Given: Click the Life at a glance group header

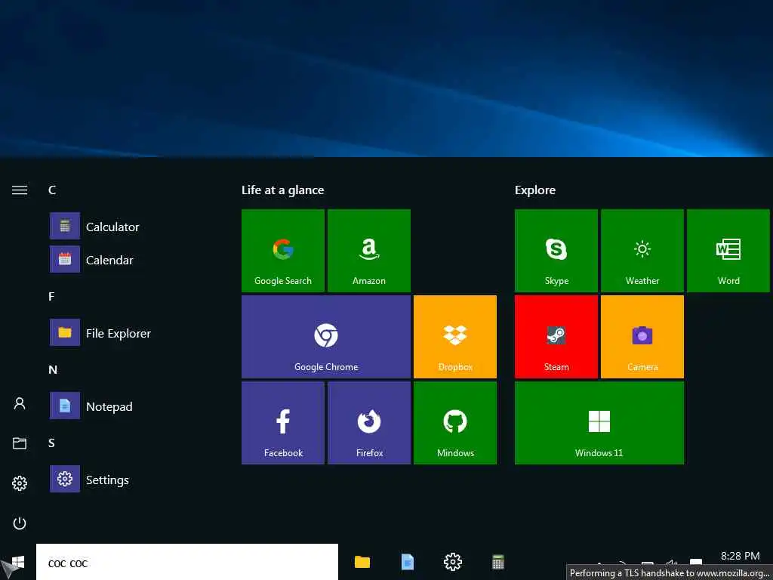Looking at the screenshot, I should (x=283, y=190).
